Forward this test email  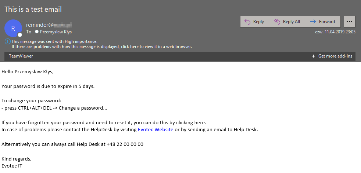(x=323, y=22)
